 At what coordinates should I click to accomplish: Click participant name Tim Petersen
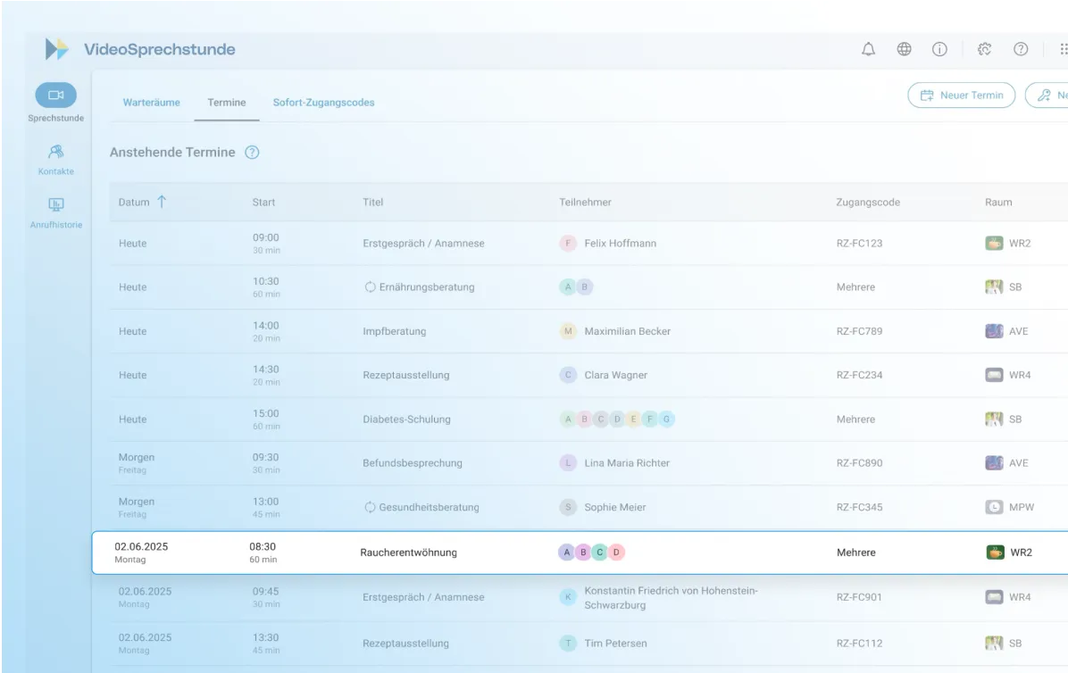coord(616,643)
